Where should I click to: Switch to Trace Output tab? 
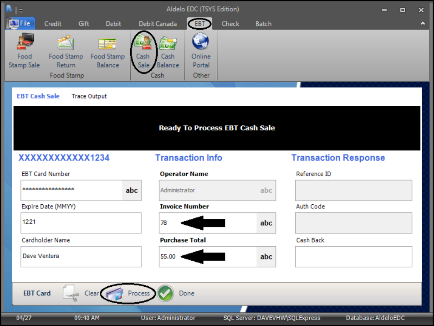coord(89,96)
